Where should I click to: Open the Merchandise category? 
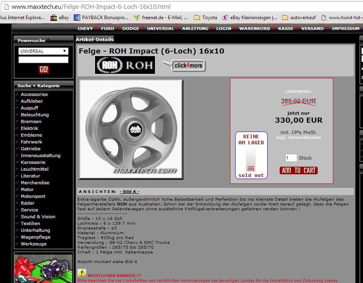click(35, 182)
